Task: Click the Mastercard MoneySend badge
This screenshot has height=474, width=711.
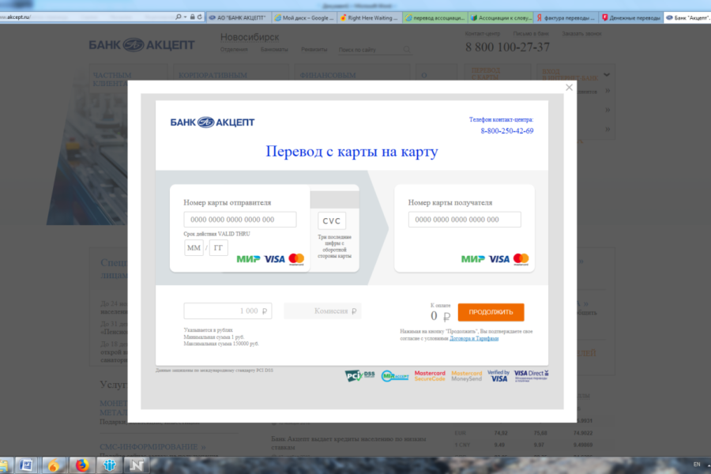Action: [x=466, y=376]
